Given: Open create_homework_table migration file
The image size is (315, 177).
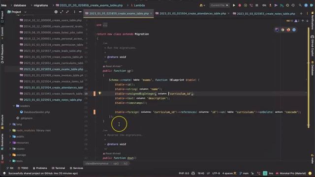Looking at the screenshot, I should pyautogui.click(x=51, y=94).
